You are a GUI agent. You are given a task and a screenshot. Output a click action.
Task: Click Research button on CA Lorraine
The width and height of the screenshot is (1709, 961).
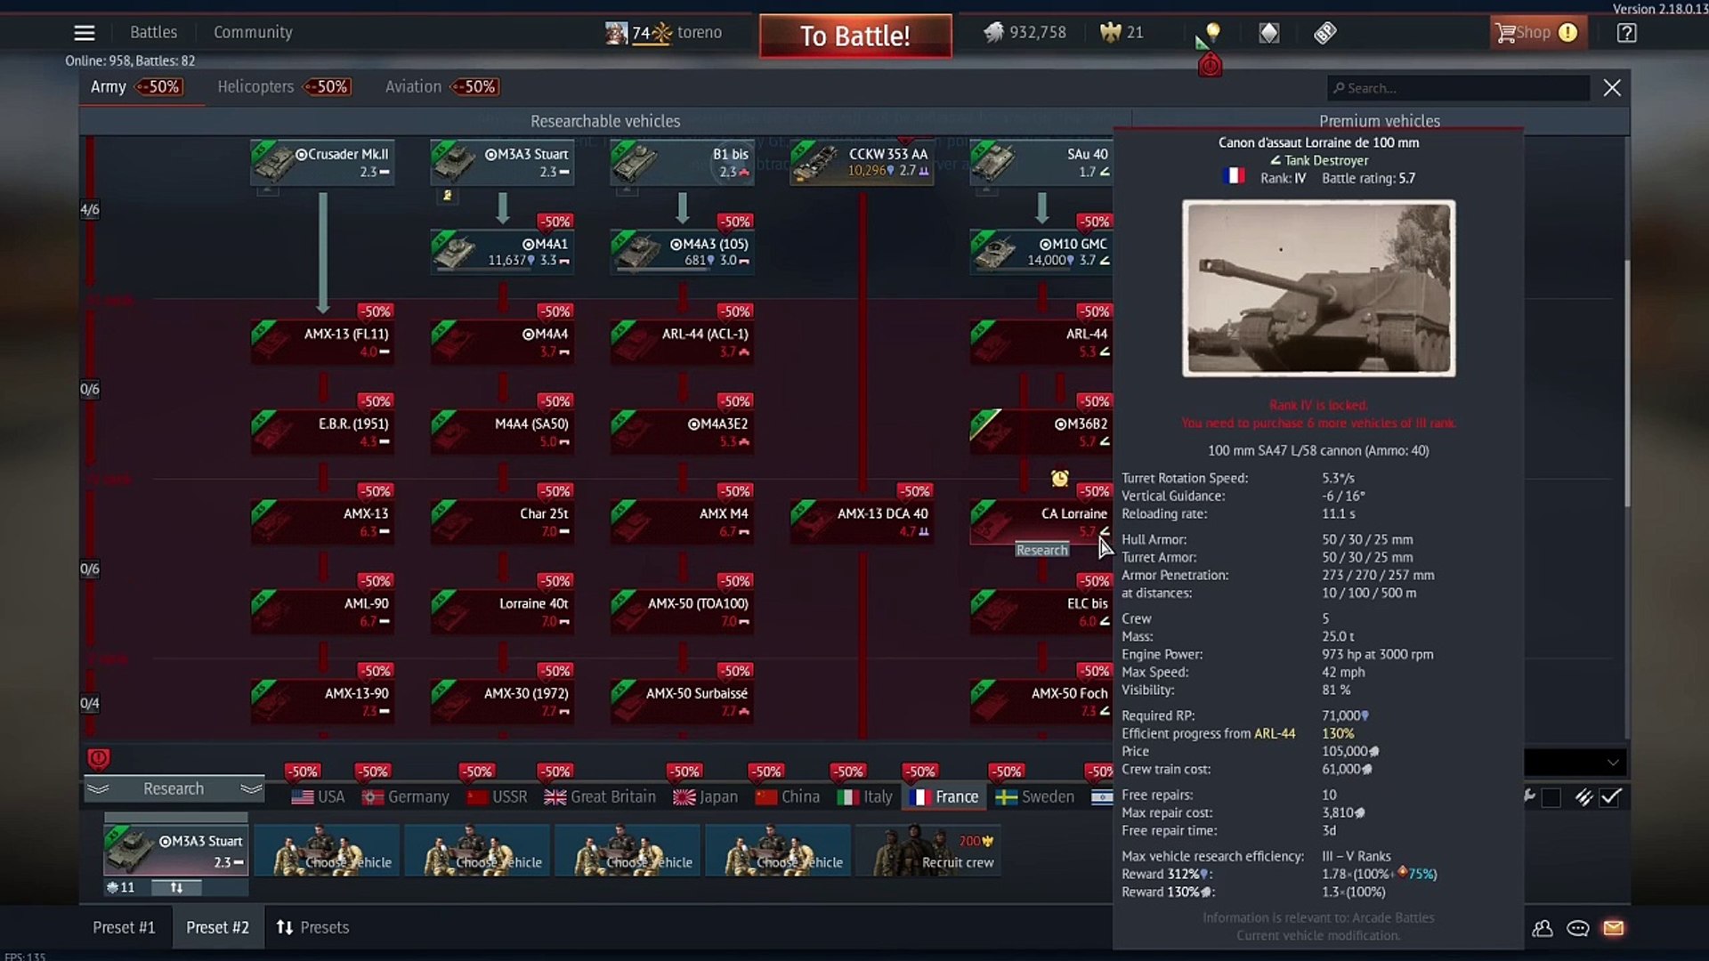pos(1041,550)
